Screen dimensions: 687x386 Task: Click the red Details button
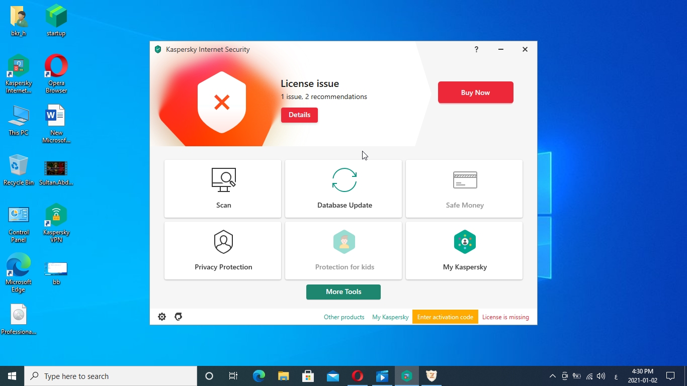pos(299,115)
